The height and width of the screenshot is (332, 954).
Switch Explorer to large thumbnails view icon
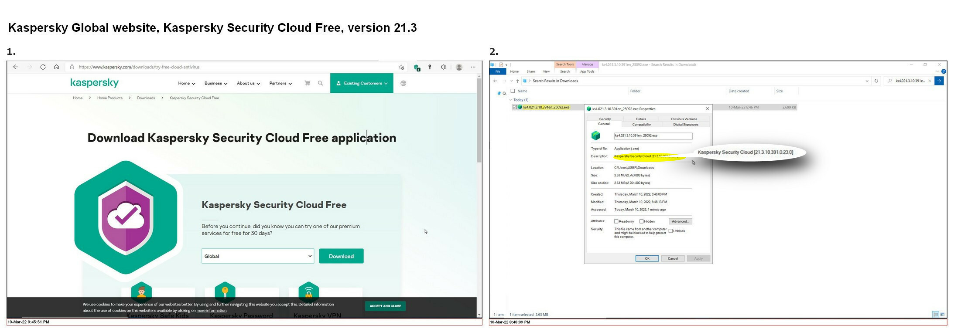click(942, 315)
